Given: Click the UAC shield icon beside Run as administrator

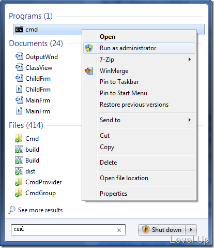Looking at the screenshot, I should coord(89,48).
